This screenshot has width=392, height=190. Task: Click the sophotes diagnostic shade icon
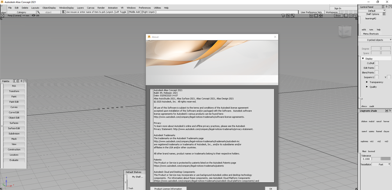click(x=364, y=141)
